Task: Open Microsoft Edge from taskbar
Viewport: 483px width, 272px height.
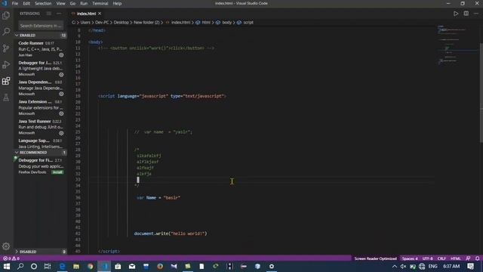Action: click(x=62, y=267)
